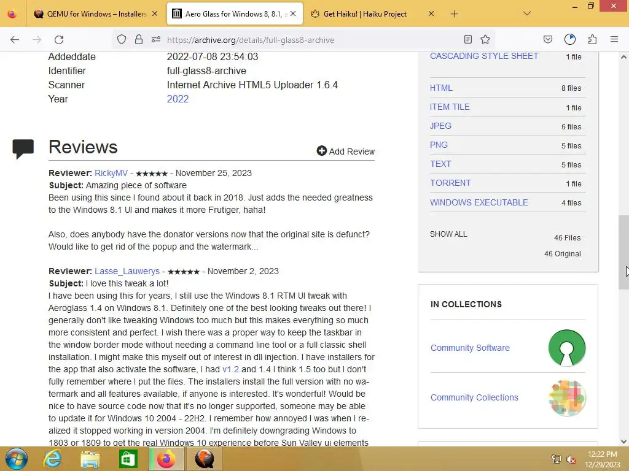Viewport: 629px width, 471px height.
Task: Click the 46 Original count text
Action: pos(563,254)
